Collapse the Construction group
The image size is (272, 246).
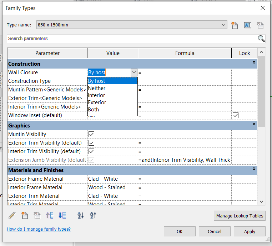click(x=254, y=62)
